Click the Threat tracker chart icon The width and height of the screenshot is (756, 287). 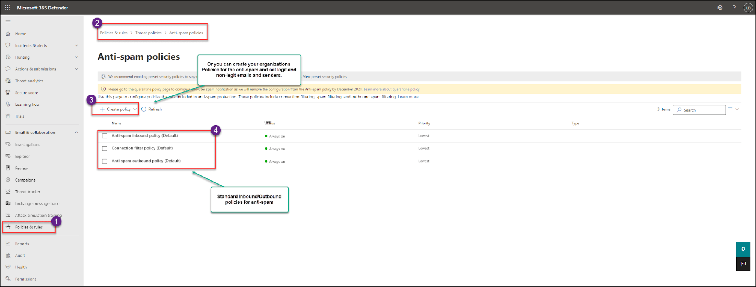pyautogui.click(x=8, y=191)
